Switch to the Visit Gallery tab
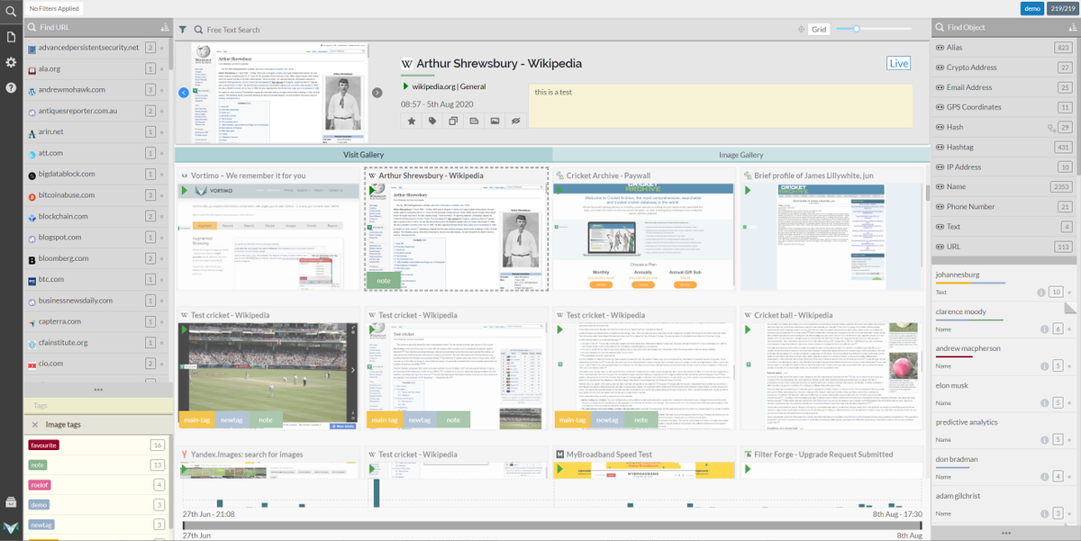 pyautogui.click(x=363, y=155)
